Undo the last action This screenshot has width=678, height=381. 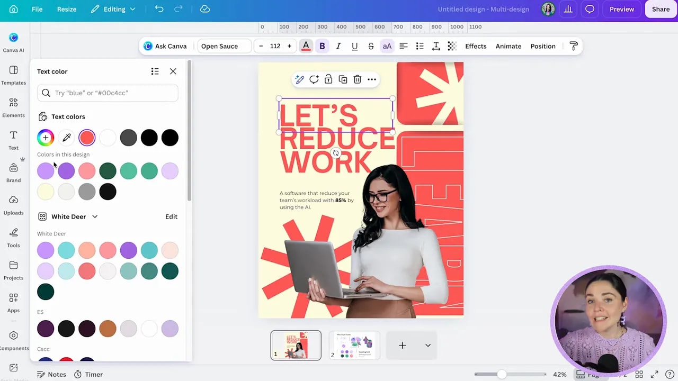click(159, 9)
